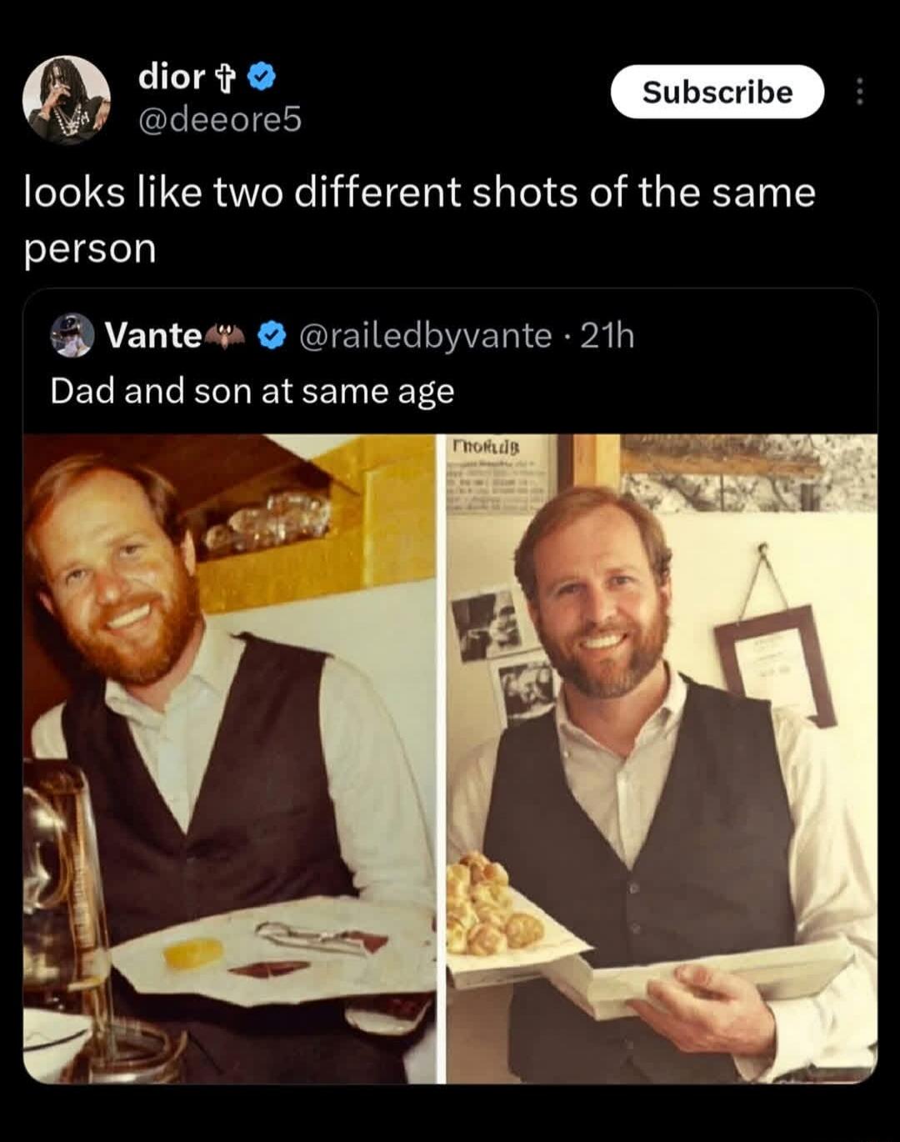
Task: Click the dior display name
Action: (x=171, y=77)
